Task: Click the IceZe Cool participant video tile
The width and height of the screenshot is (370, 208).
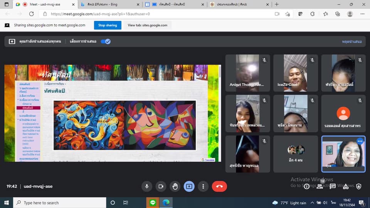Action: pos(296,73)
